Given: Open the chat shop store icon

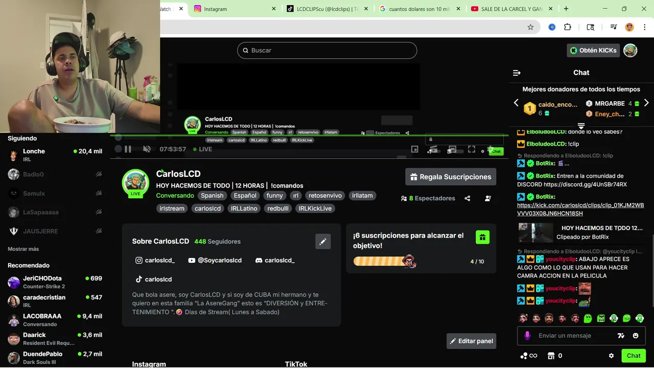Looking at the screenshot, I should tap(551, 356).
